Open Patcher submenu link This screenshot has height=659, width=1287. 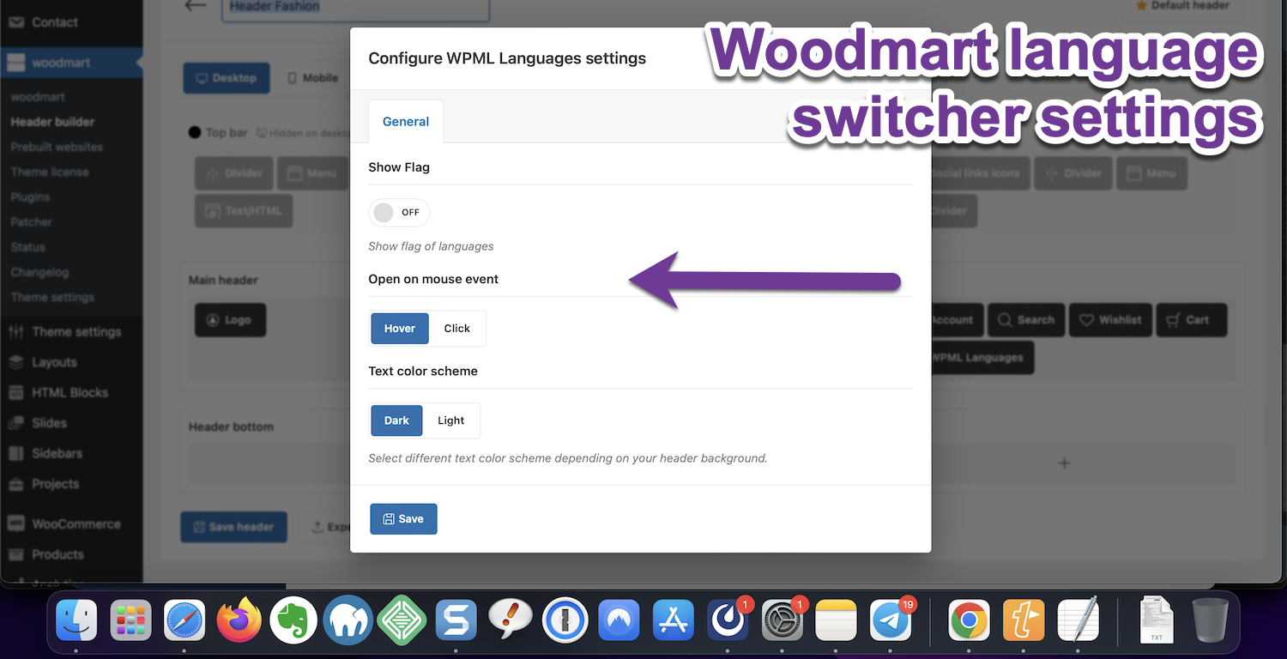coord(32,221)
